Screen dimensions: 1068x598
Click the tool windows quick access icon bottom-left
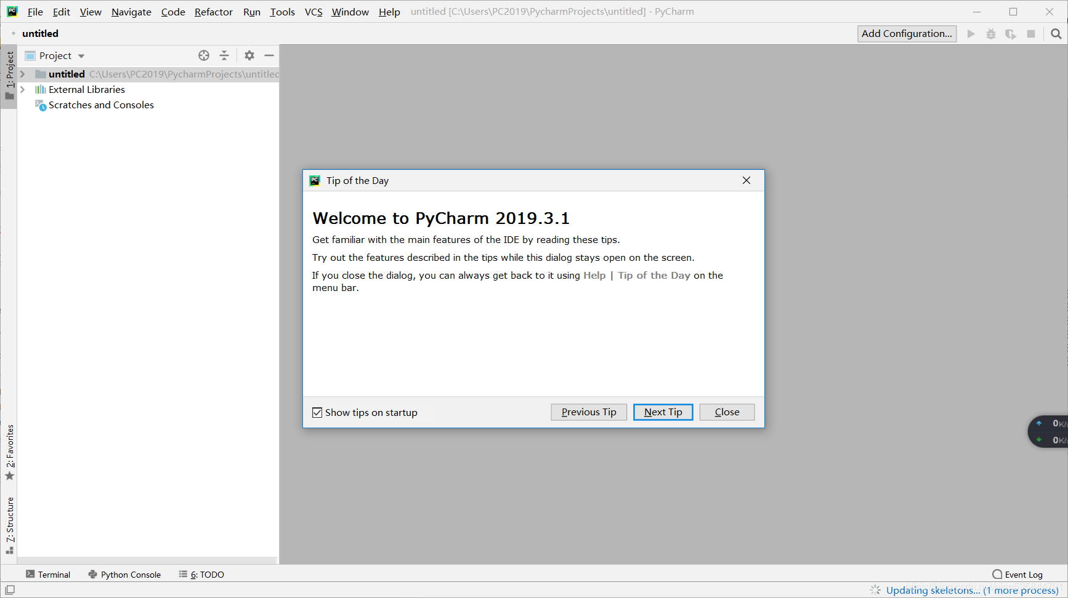tap(10, 590)
